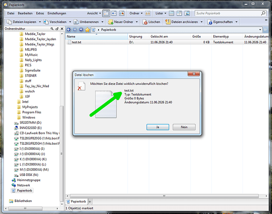Select the Program Files folder in tree
Image resolution: width=272 pixels, height=214 pixels.
[x=32, y=112]
